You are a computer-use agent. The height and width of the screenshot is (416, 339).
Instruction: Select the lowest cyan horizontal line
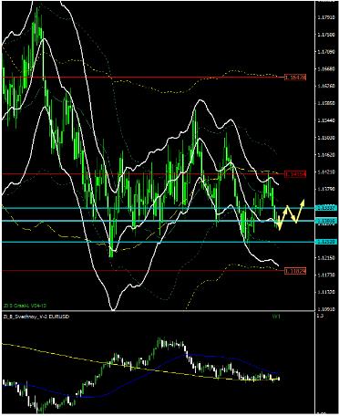[158, 242]
